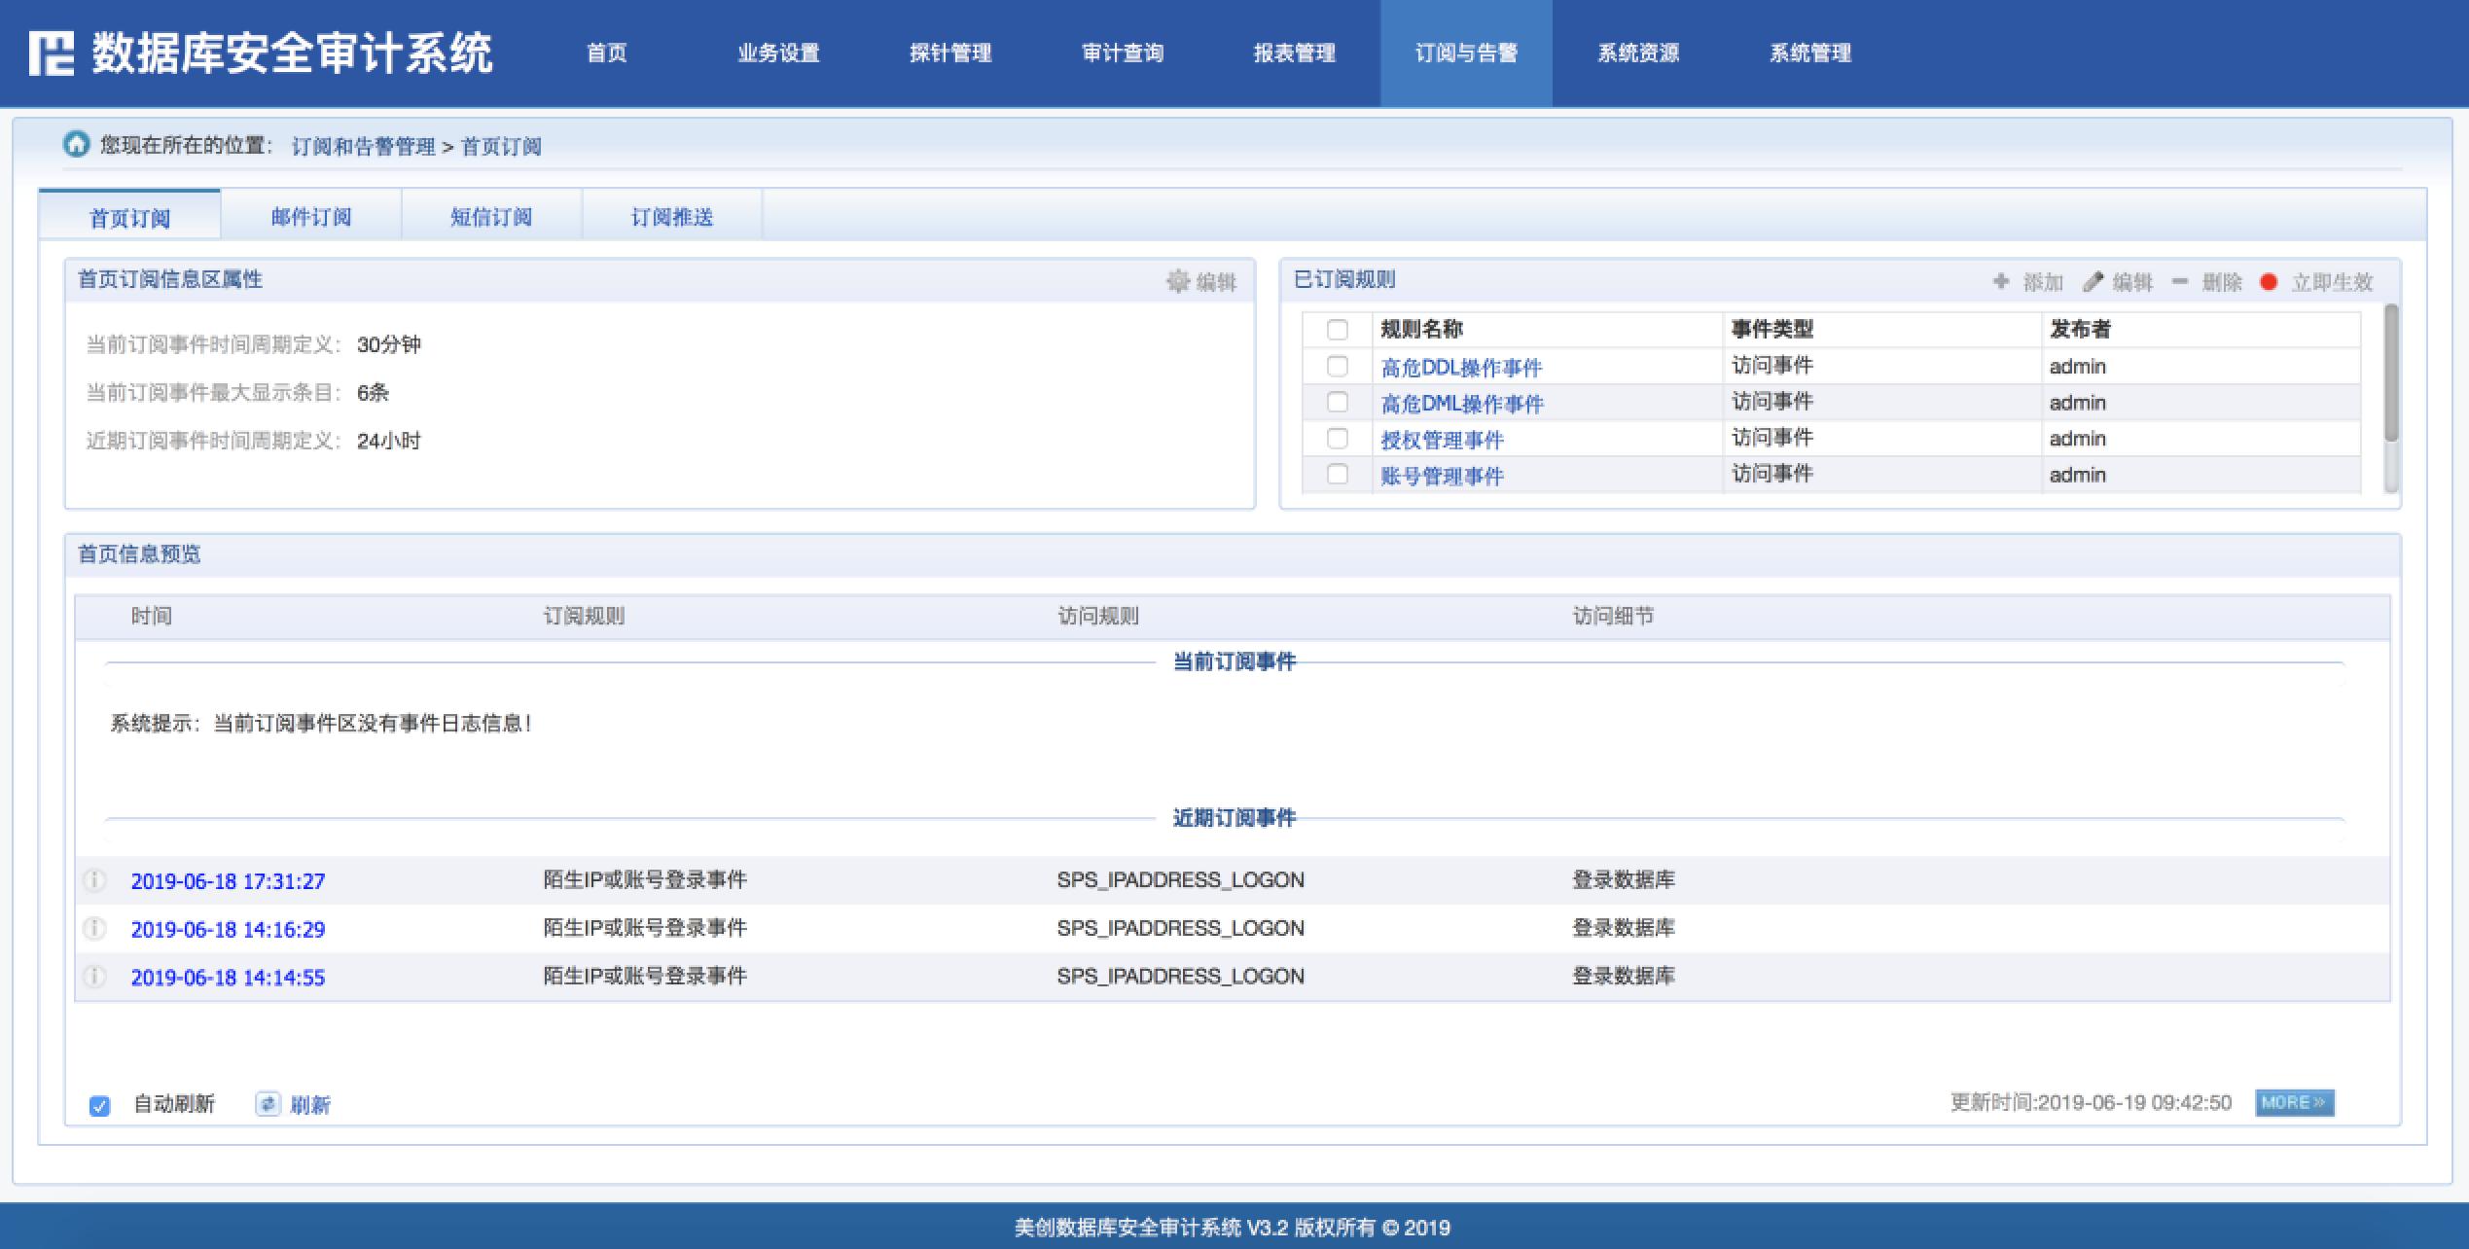Open the 审计查询 navigation menu
2469x1249 pixels.
1123,53
